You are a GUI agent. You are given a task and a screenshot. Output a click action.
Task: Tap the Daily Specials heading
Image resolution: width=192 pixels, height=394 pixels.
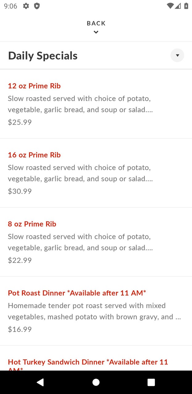click(43, 56)
